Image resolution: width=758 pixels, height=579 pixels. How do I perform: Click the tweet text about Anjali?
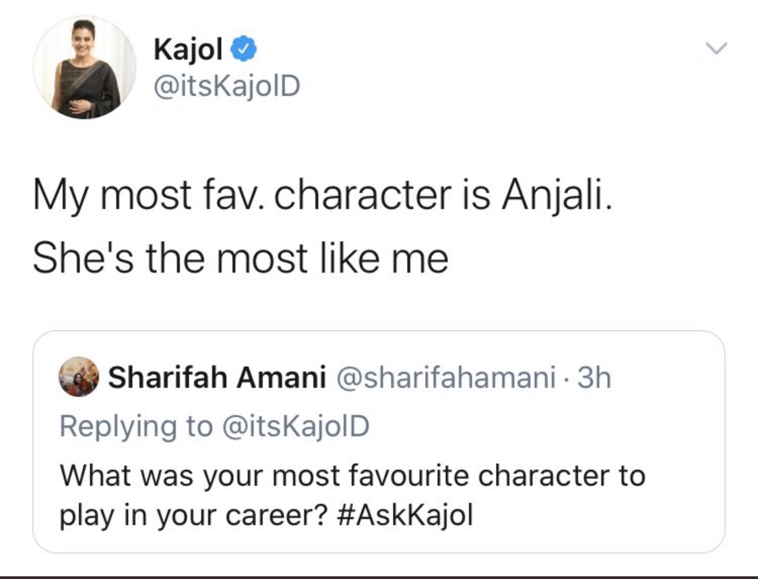[323, 226]
